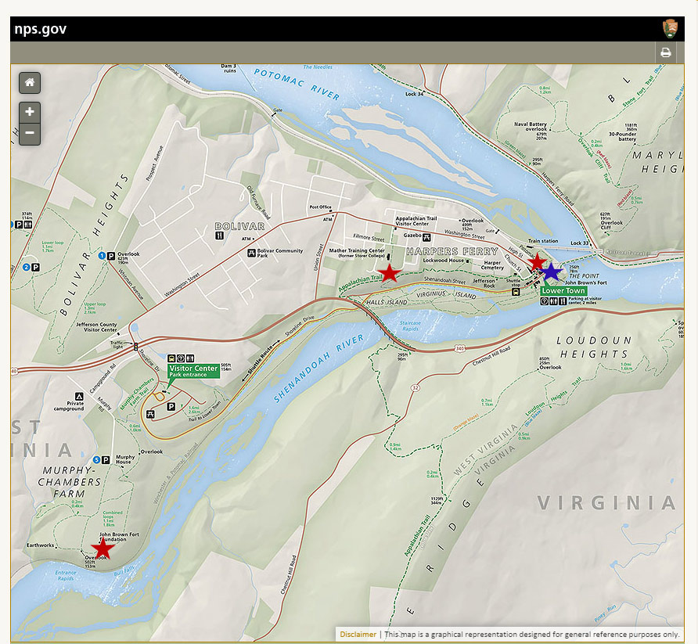Click the home icon to reset map view
The height and width of the screenshot is (644, 698).
29,82
